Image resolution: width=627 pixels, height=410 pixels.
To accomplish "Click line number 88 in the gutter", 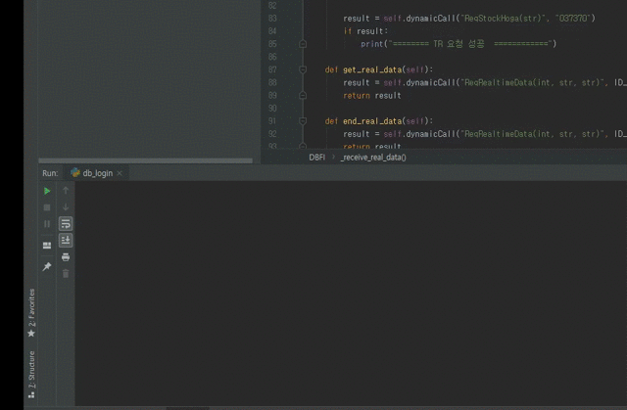I will [x=272, y=82].
